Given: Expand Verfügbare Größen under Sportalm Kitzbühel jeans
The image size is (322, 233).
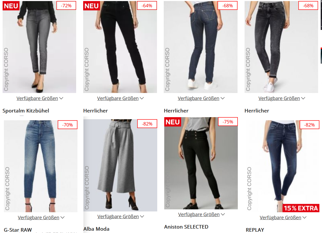Looking at the screenshot, I should click(40, 98).
